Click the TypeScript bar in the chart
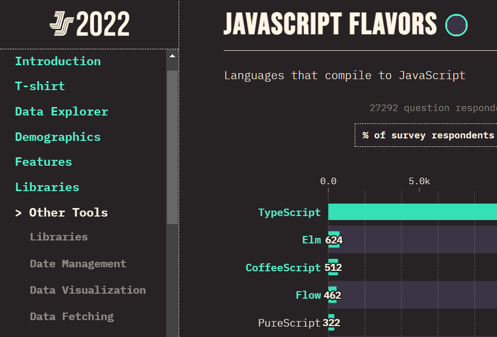Viewport: 497px width, 337px height. [x=412, y=212]
